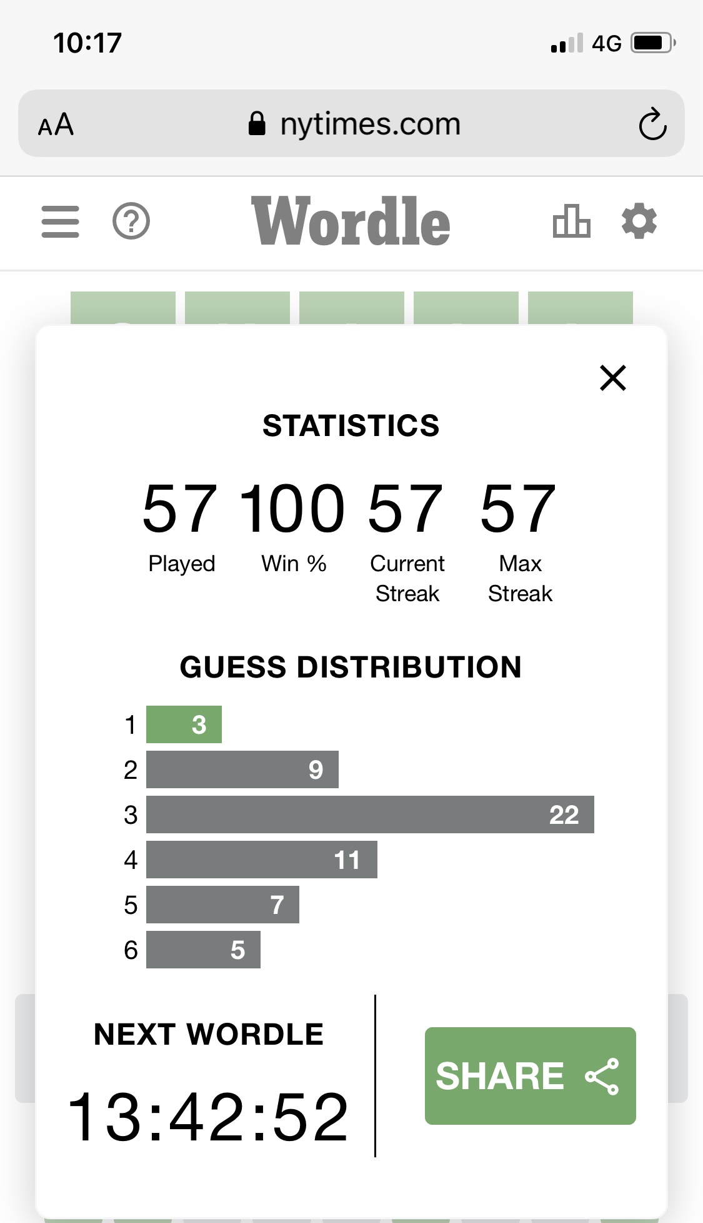Screen dimensions: 703x1223
Task: Tap the next Wordle countdown timer
Action: [x=207, y=1117]
